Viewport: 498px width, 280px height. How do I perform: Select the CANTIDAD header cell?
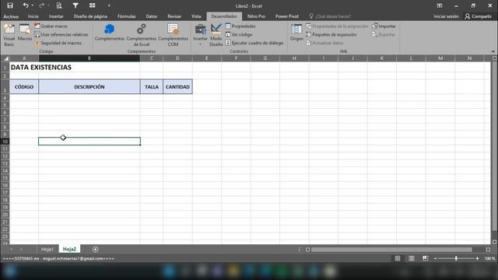pos(177,86)
